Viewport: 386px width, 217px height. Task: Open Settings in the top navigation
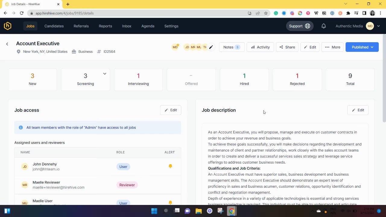coord(171,26)
